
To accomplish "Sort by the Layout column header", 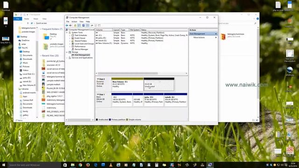I will pyautogui.click(x=116, y=30).
